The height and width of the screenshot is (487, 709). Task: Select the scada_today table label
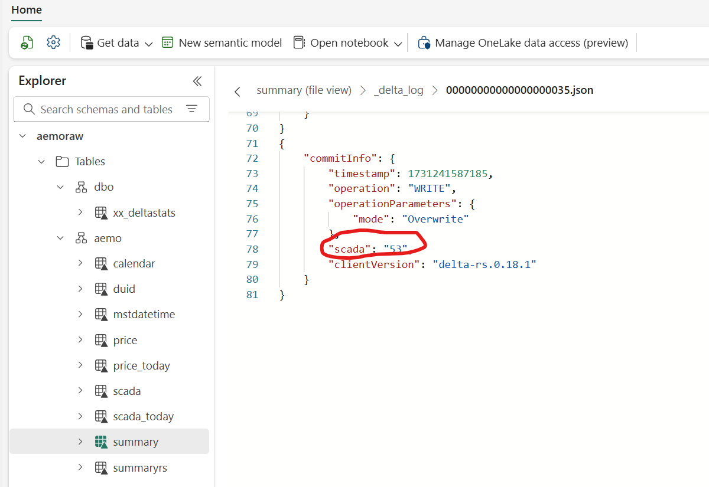[x=144, y=417]
